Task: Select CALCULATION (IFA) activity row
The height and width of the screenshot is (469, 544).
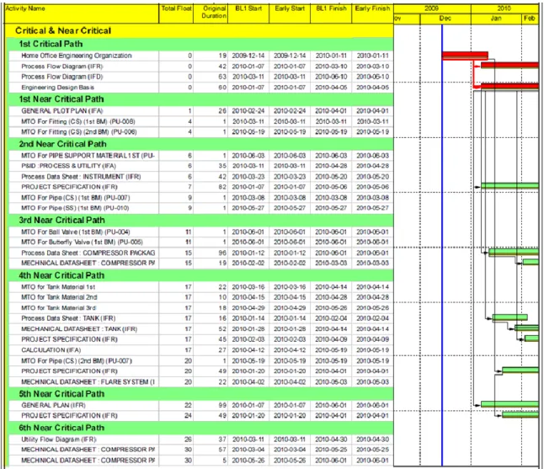Action: click(201, 350)
